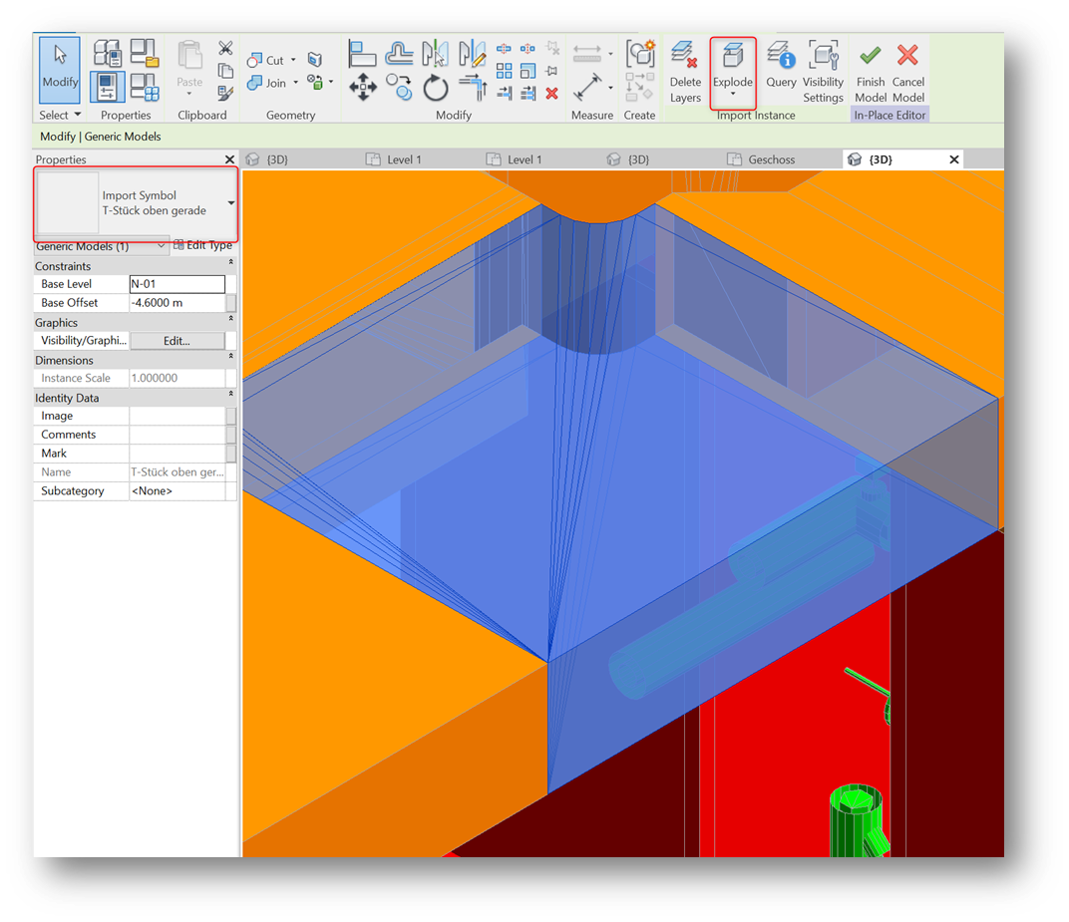Open the Generic Models type selector dropdown
Screen dimensions: 1069x922
click(160, 245)
